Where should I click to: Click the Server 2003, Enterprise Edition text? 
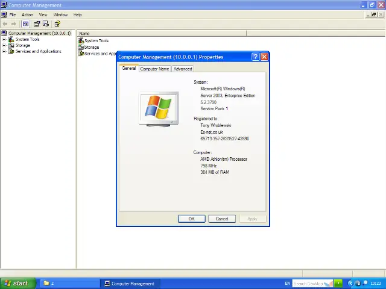(x=228, y=96)
